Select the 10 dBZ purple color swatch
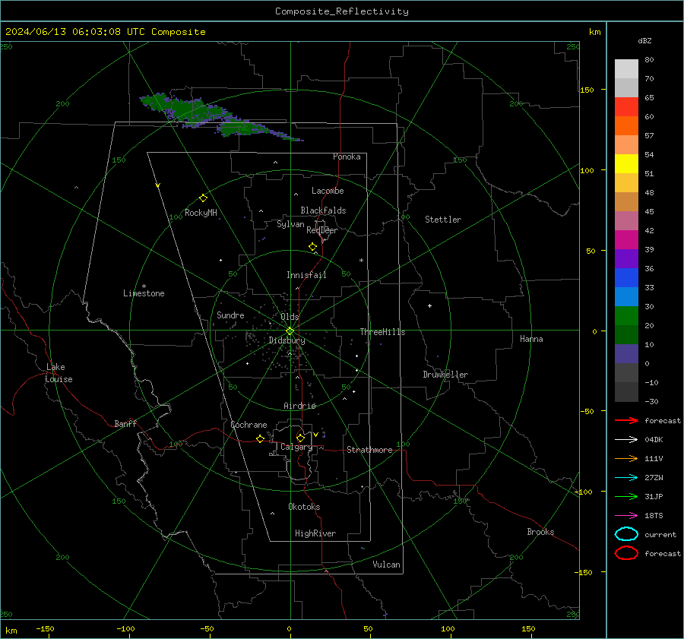This screenshot has height=639, width=684. click(x=626, y=353)
